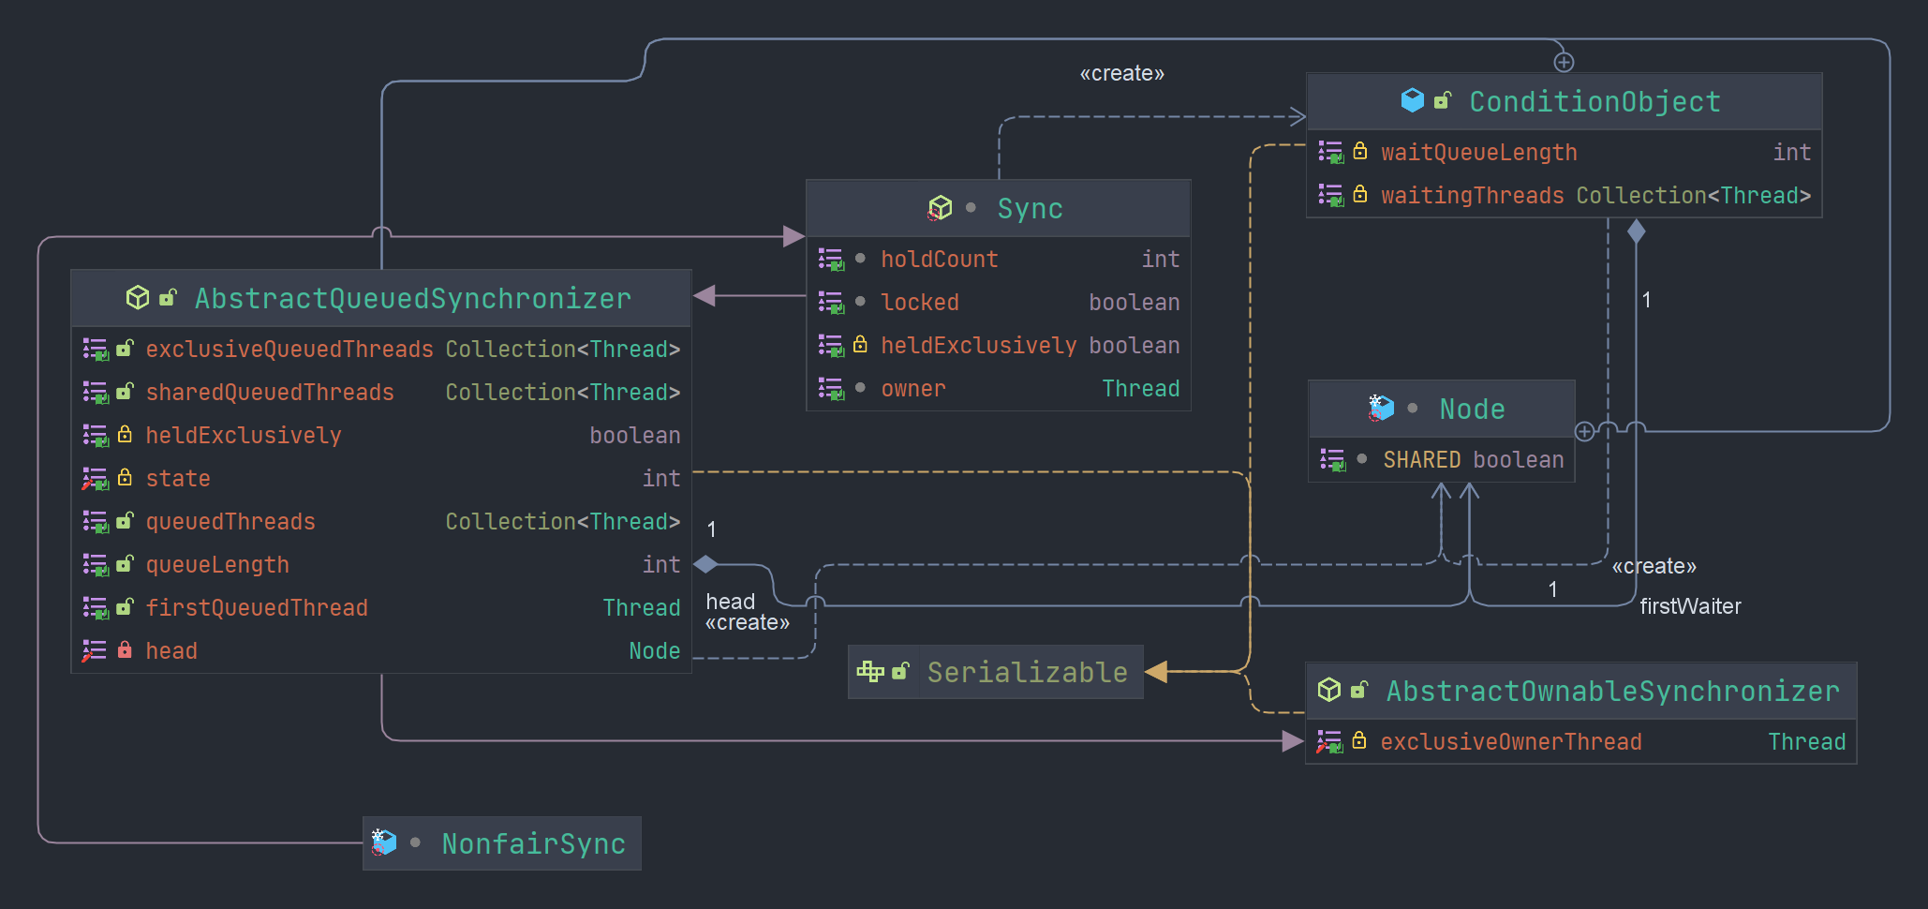Click the property icon of holdCount row
The width and height of the screenshot is (1928, 909).
831,260
